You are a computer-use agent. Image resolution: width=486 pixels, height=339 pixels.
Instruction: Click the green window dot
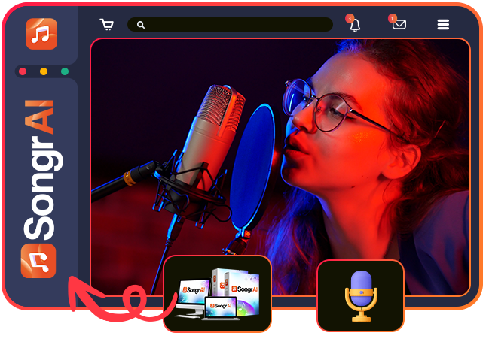tap(65, 71)
